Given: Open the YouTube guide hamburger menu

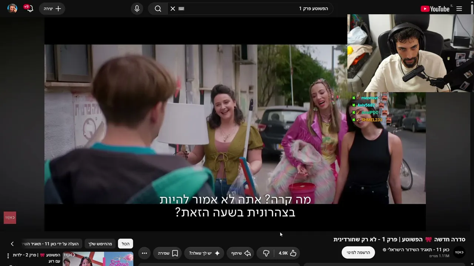Looking at the screenshot, I should [459, 9].
